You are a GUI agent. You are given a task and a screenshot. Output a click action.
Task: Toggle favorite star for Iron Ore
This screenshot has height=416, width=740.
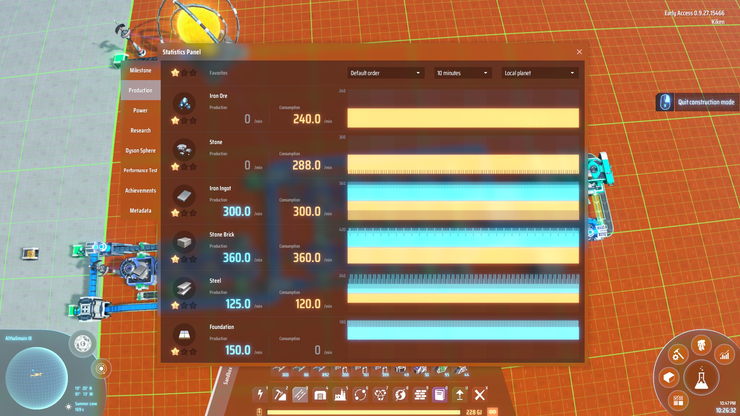pyautogui.click(x=175, y=121)
